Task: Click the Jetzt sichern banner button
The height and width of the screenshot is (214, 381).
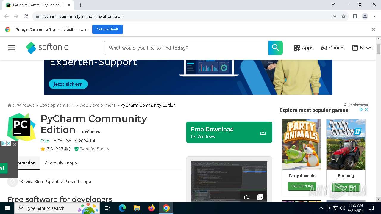Action: (x=68, y=84)
